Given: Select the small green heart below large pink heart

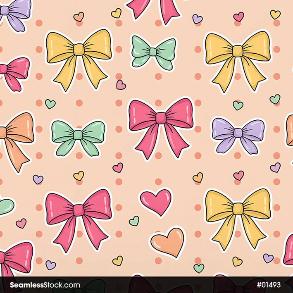Looking at the screenshot, I should pos(134,221).
